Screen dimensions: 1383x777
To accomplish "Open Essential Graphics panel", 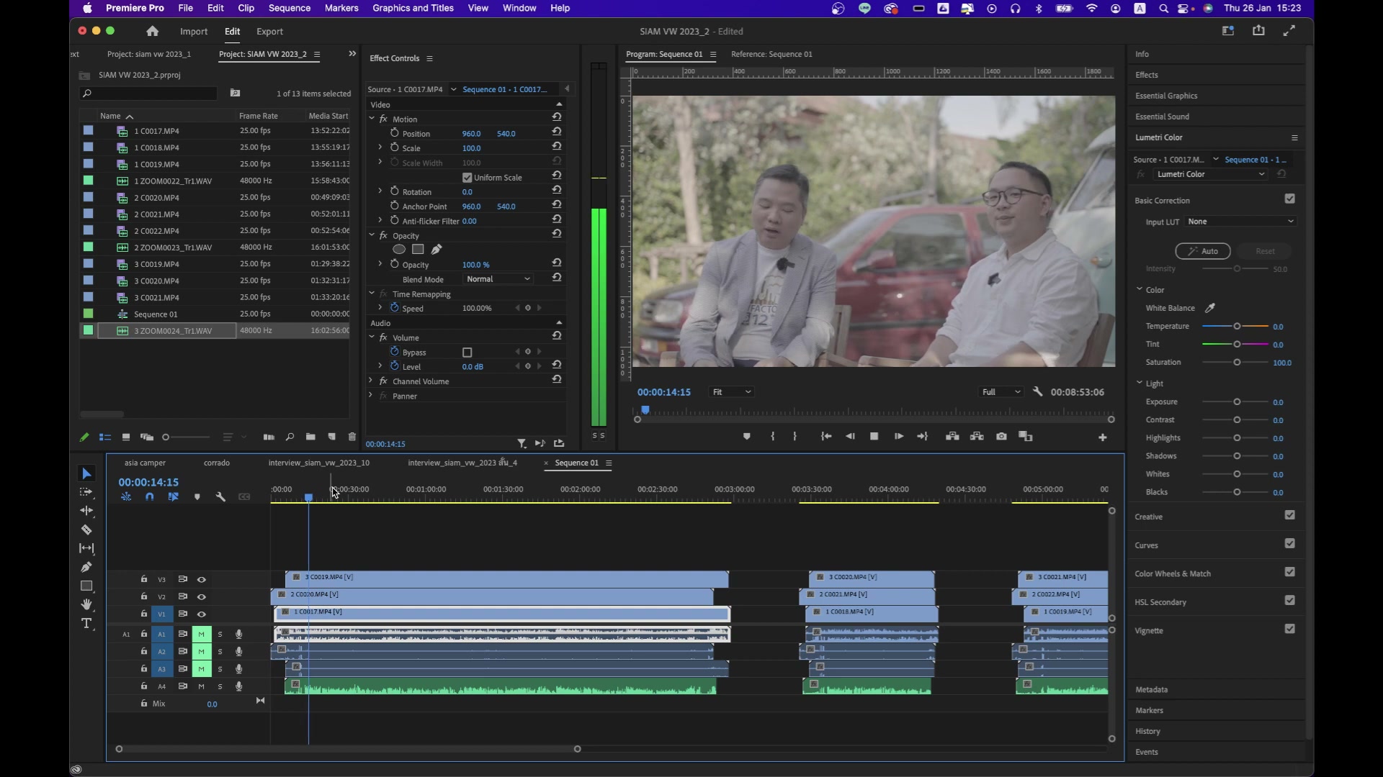I will 1166,96.
